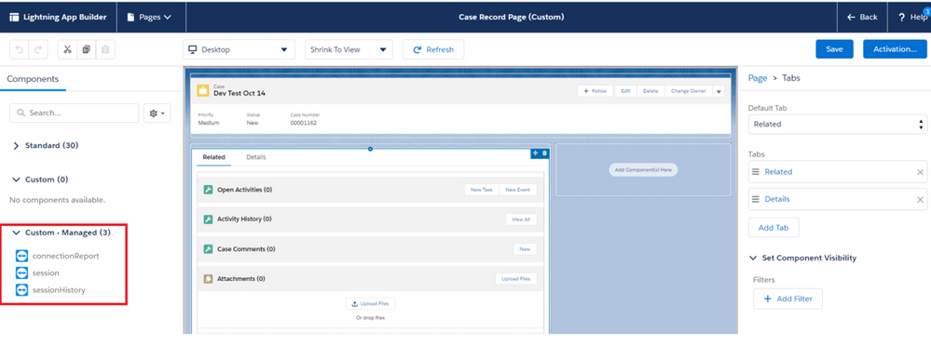Click the Redo arrow icon

pyautogui.click(x=38, y=50)
